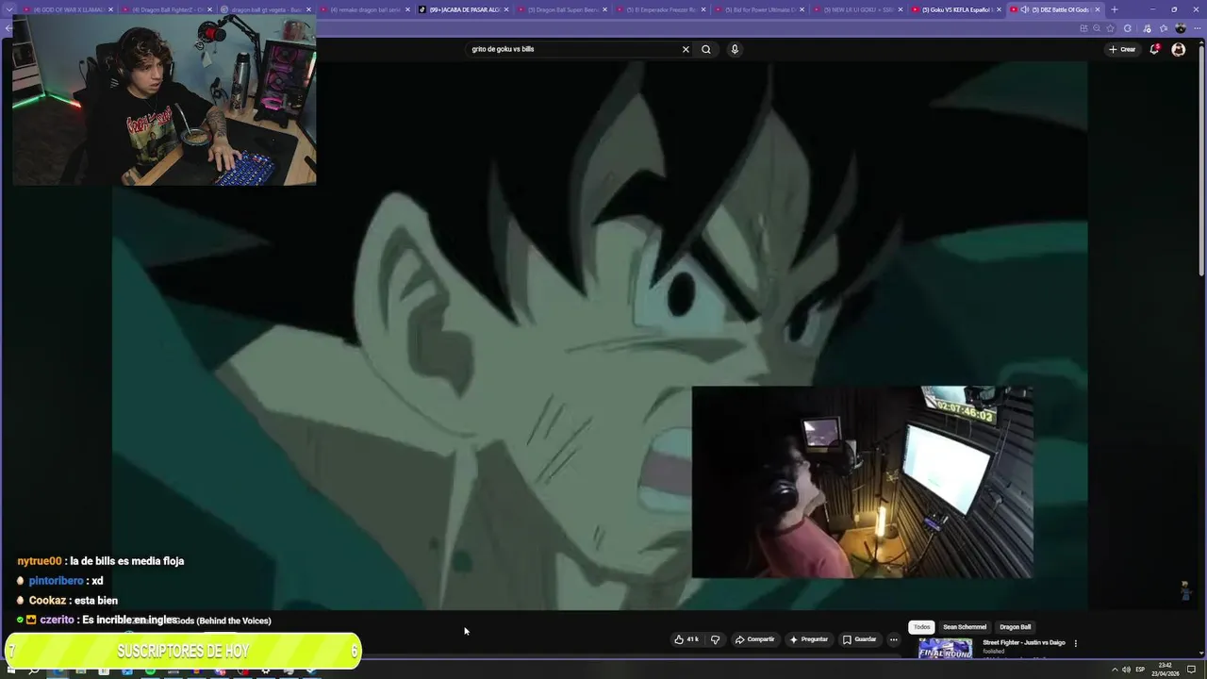This screenshot has width=1207, height=679.
Task: Open options for Street Fighter suggested video
Action: (1075, 643)
